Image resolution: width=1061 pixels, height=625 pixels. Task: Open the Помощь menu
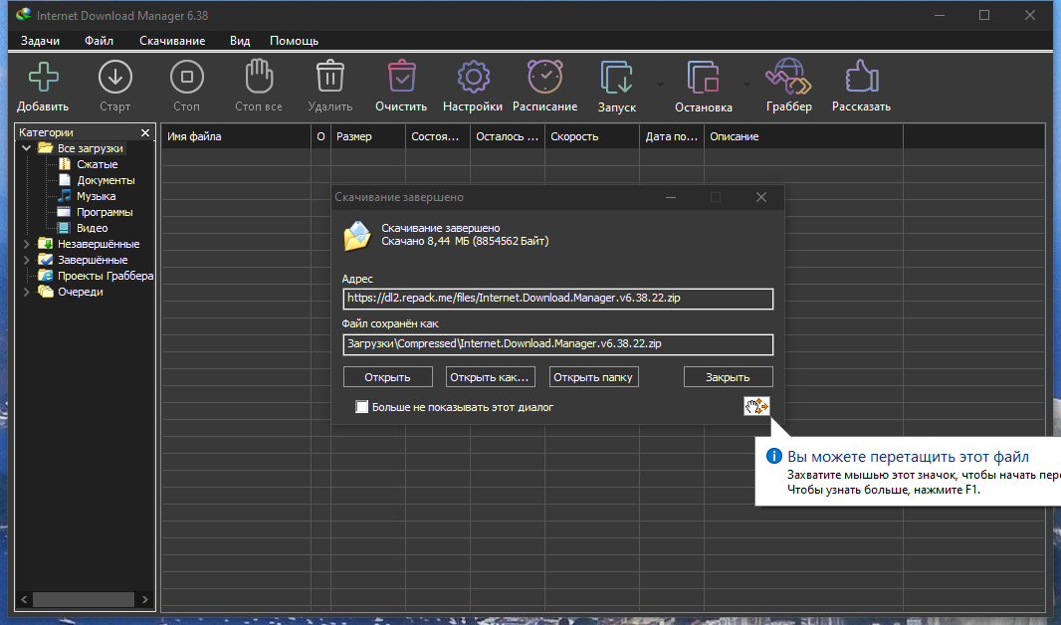tap(294, 41)
